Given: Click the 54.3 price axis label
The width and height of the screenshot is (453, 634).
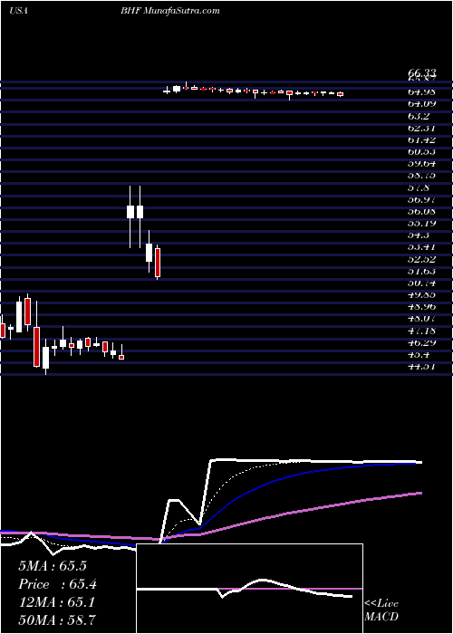Looking at the screenshot, I should tap(419, 235).
